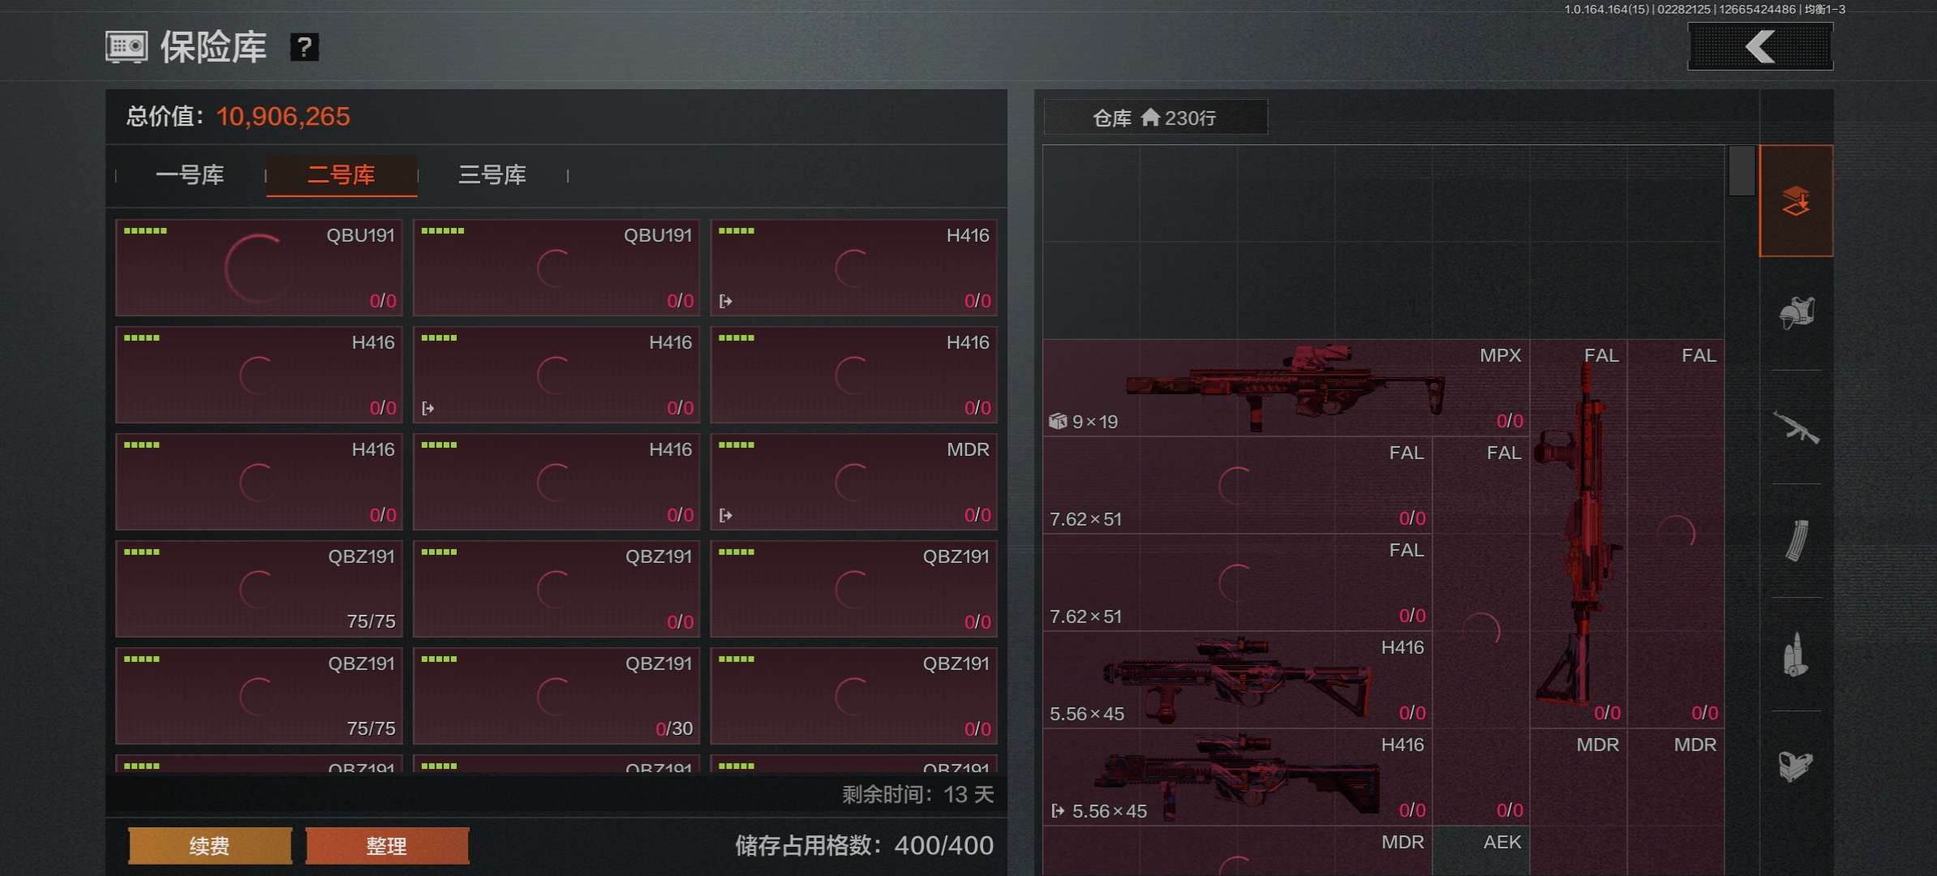
Task: Click the back arrow button
Action: point(1759,46)
